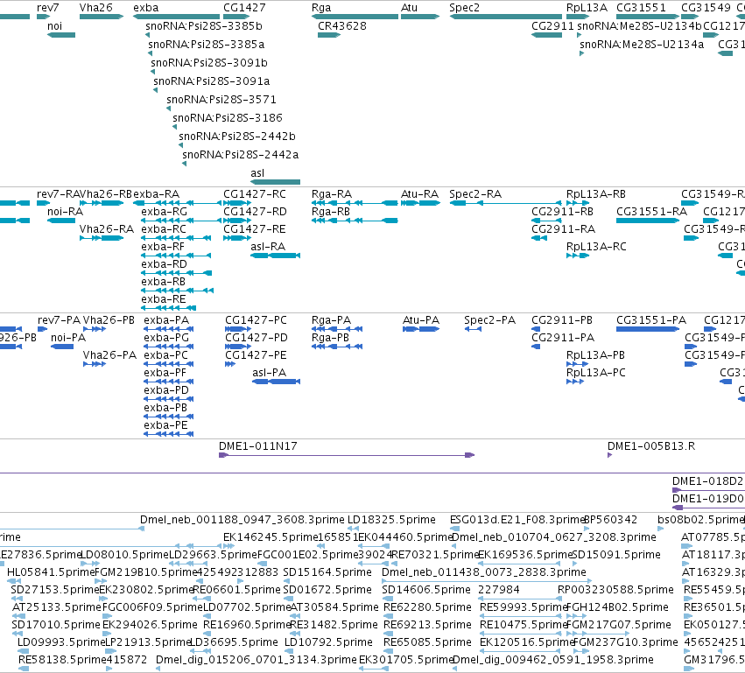745x673 pixels.
Task: Click the Atu-PA protein label
Action: click(421, 320)
